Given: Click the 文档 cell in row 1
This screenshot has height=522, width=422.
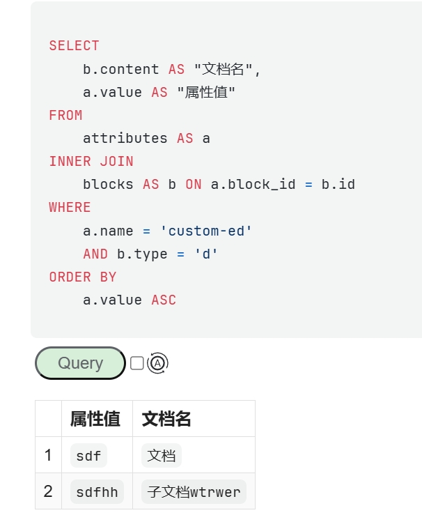Looking at the screenshot, I should click(162, 456).
